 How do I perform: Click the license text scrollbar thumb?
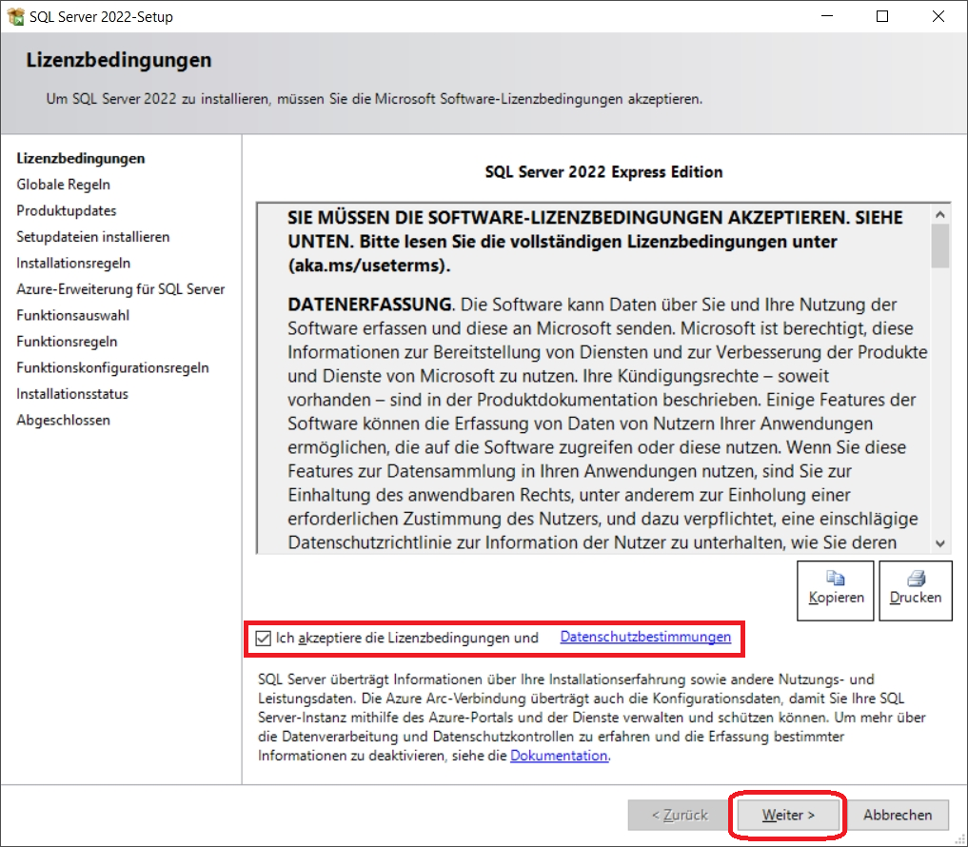(x=940, y=246)
